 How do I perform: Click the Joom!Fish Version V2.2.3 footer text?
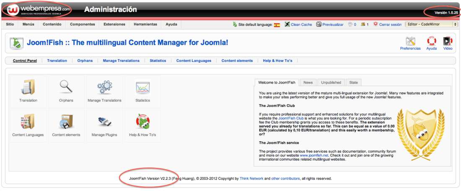tap(150, 178)
